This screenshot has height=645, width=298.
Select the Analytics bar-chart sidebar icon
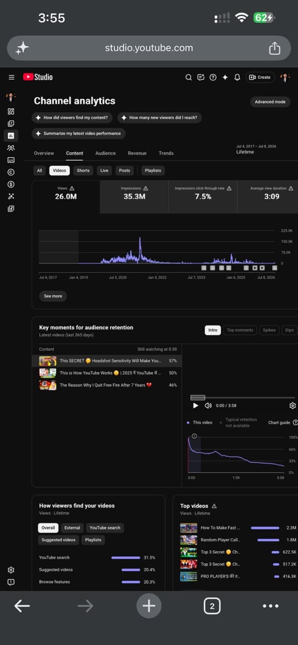click(x=11, y=136)
